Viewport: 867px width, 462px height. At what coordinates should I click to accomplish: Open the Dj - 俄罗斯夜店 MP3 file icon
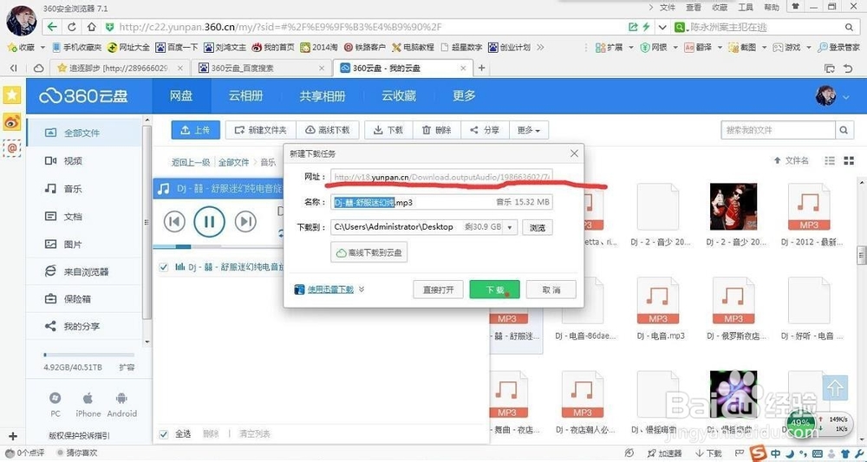coord(733,301)
